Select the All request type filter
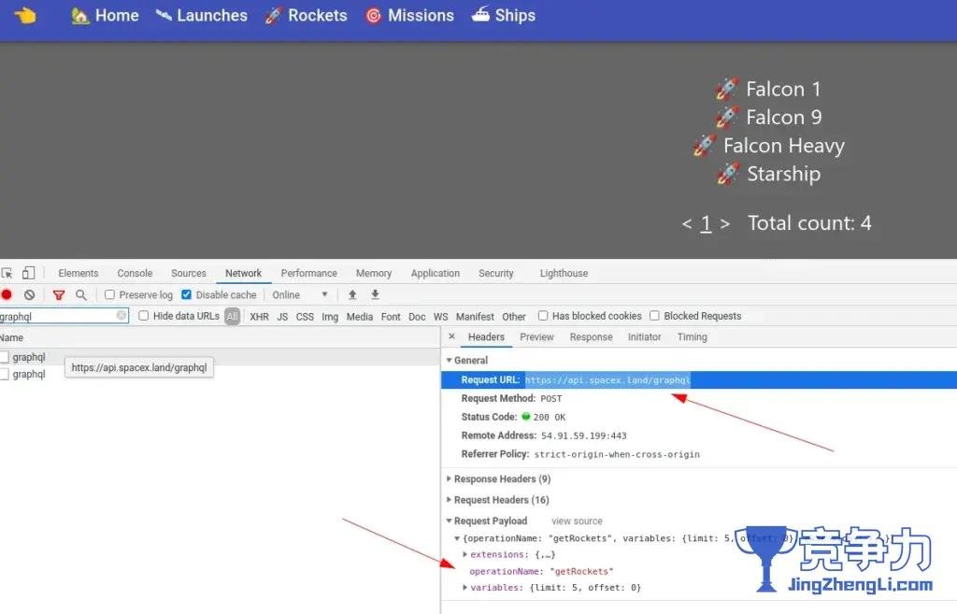957x614 pixels. coord(232,316)
